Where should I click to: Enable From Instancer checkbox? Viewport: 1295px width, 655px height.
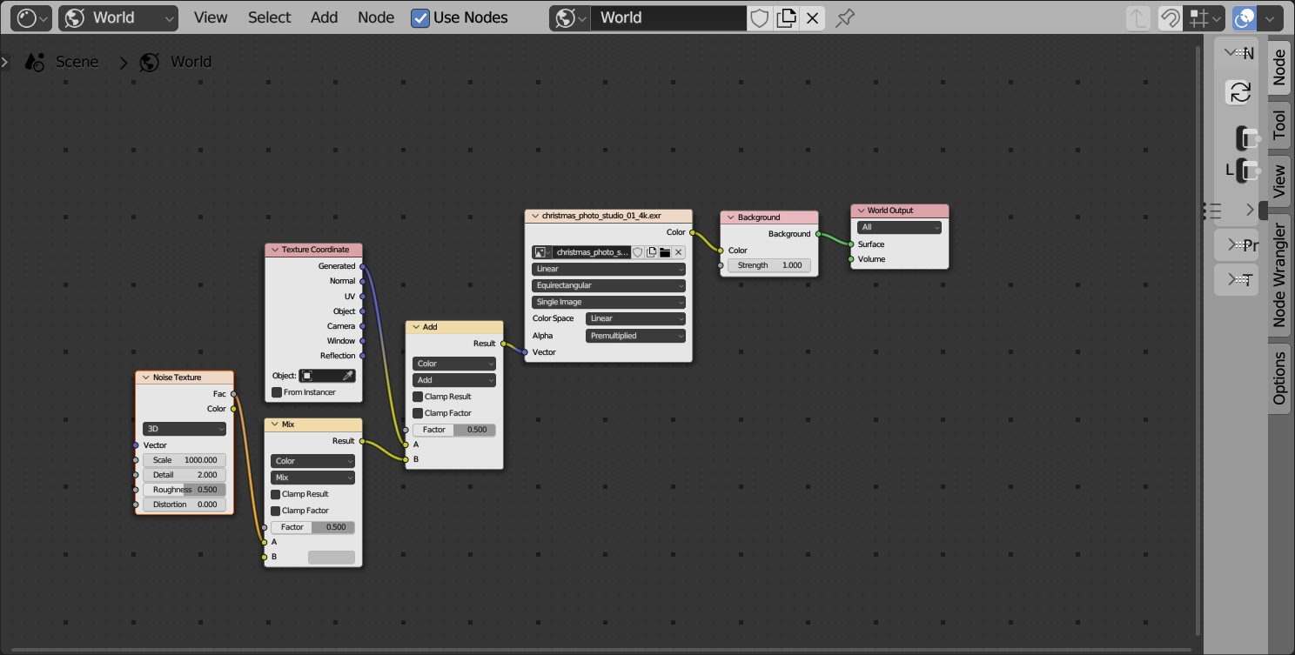[x=277, y=392]
